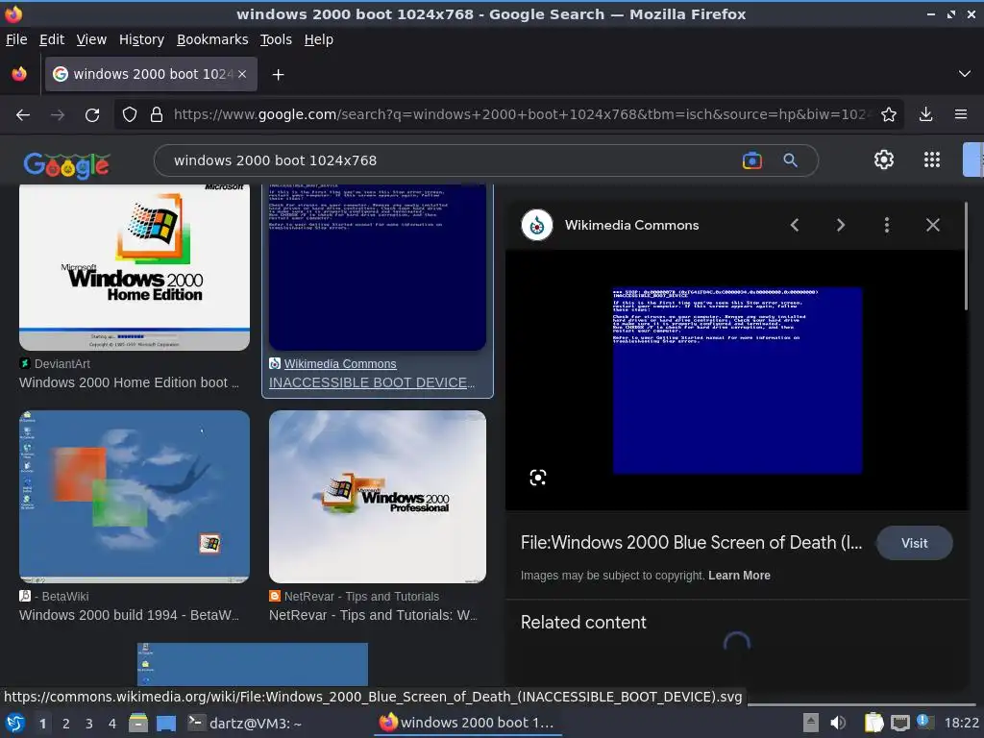Select Windows 2000 desktop BetaWiki thumbnail
This screenshot has width=984, height=738.
tap(135, 497)
